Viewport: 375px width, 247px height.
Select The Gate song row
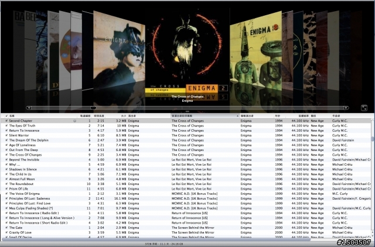186,228
